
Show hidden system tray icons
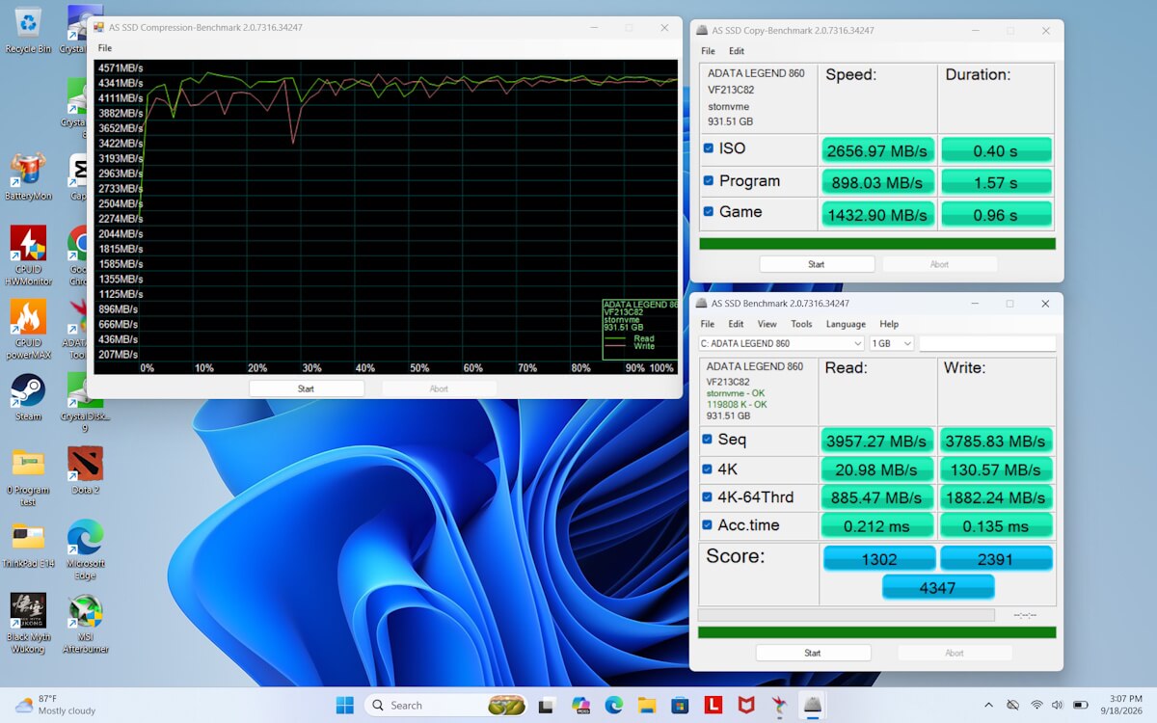pos(988,705)
